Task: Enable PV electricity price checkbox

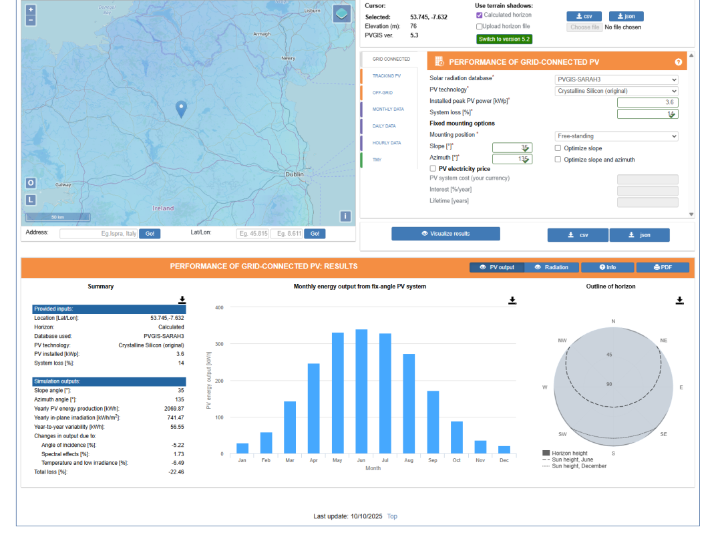Action: pos(433,168)
